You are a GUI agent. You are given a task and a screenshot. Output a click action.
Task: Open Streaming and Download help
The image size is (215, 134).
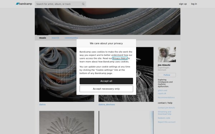point(164,113)
